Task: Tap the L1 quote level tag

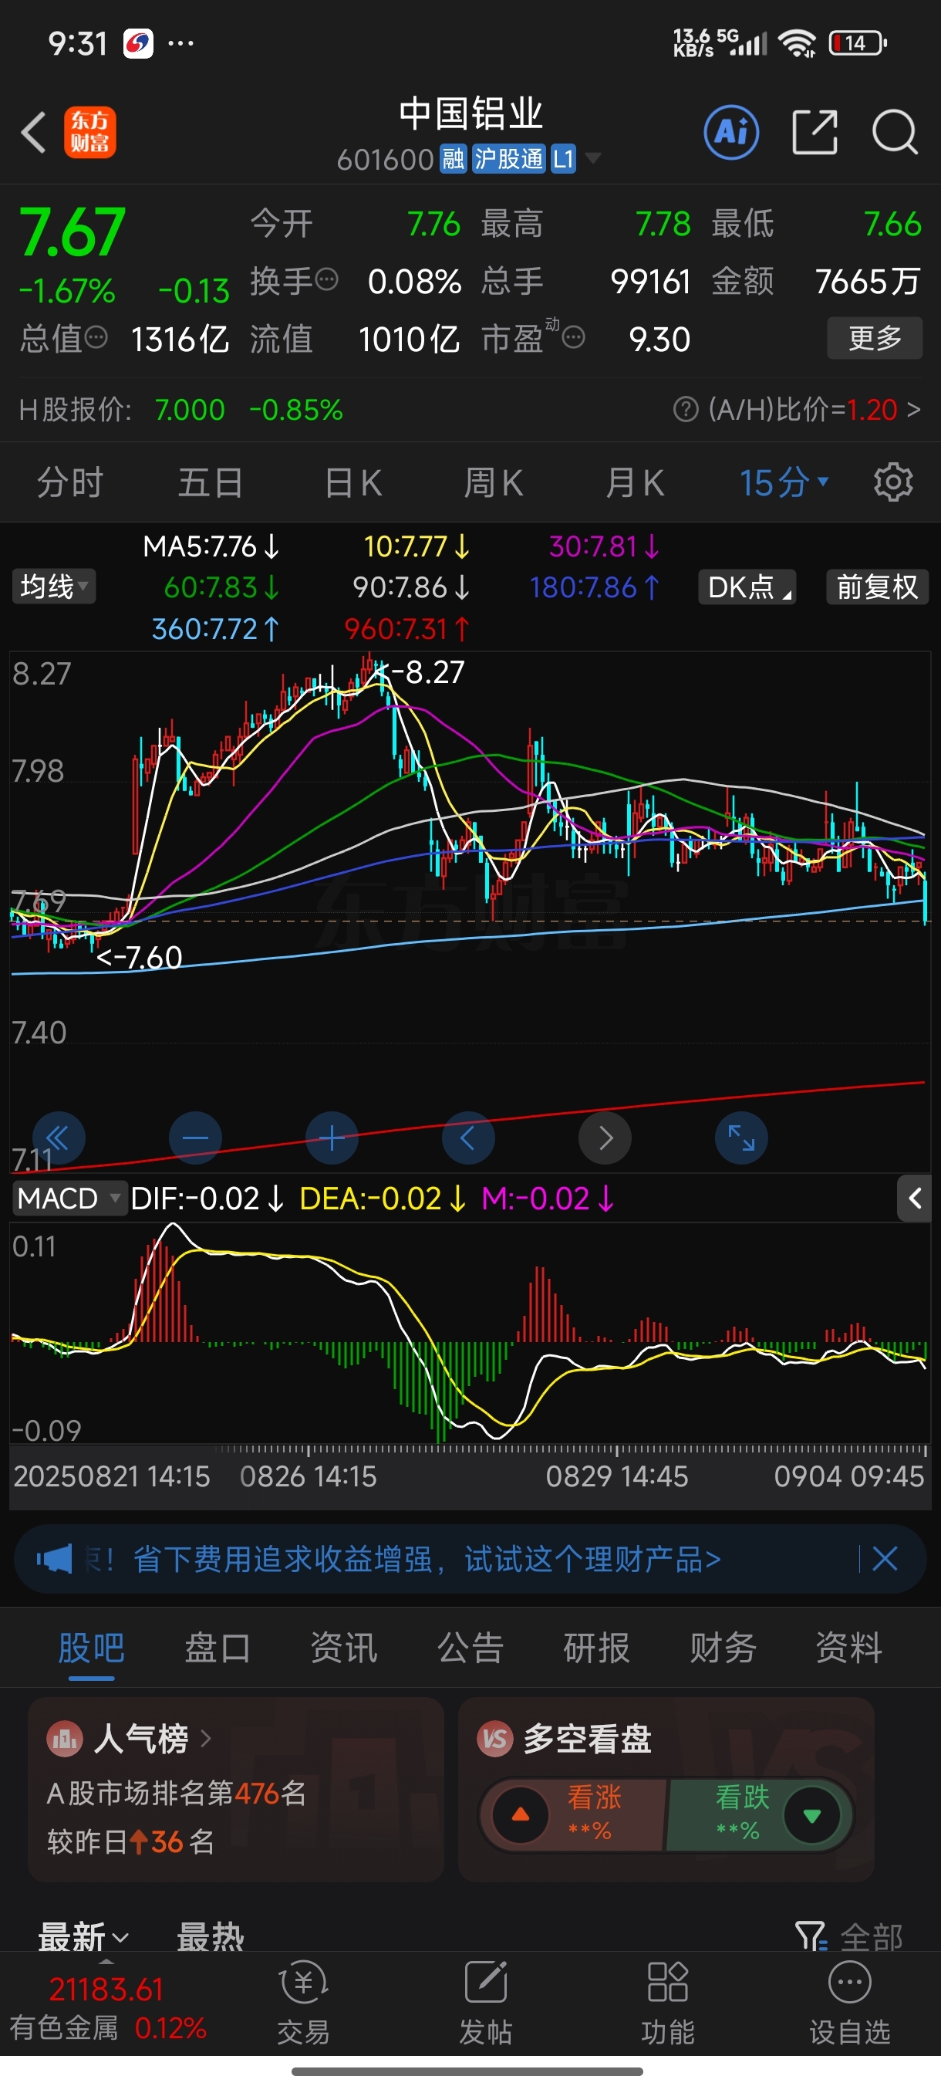Action: click(x=564, y=158)
